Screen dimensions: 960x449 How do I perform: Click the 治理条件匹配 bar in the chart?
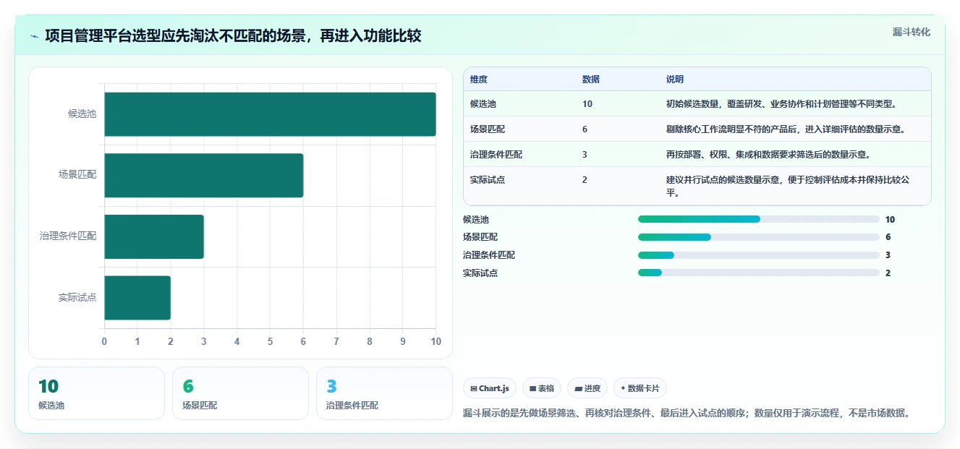(154, 236)
